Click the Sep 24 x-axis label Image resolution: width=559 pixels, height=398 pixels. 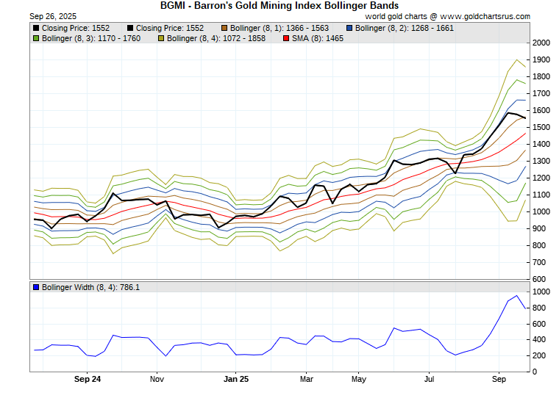click(x=87, y=380)
